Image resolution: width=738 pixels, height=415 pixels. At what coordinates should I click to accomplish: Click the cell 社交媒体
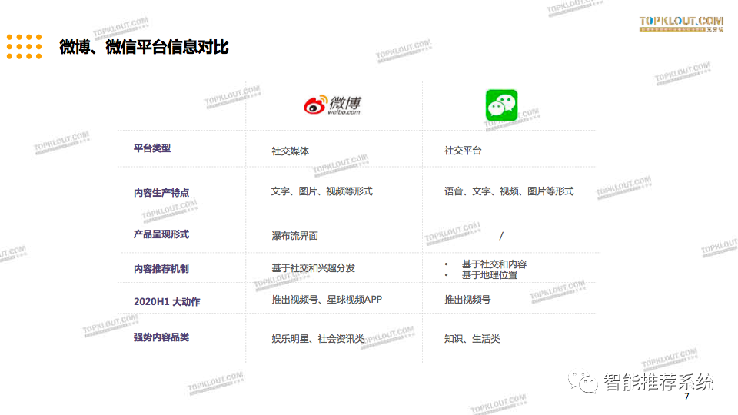coord(290,151)
